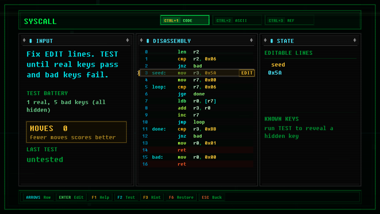Select line 7 'ldb r0, [r7]'
Image resolution: width=380 pixels, height=214 pixels.
197,101
